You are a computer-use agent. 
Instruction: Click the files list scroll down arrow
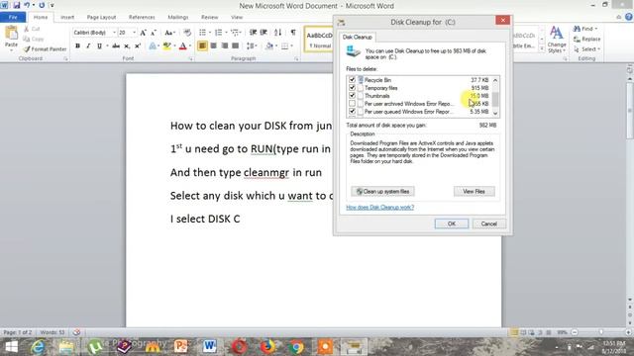pyautogui.click(x=495, y=114)
